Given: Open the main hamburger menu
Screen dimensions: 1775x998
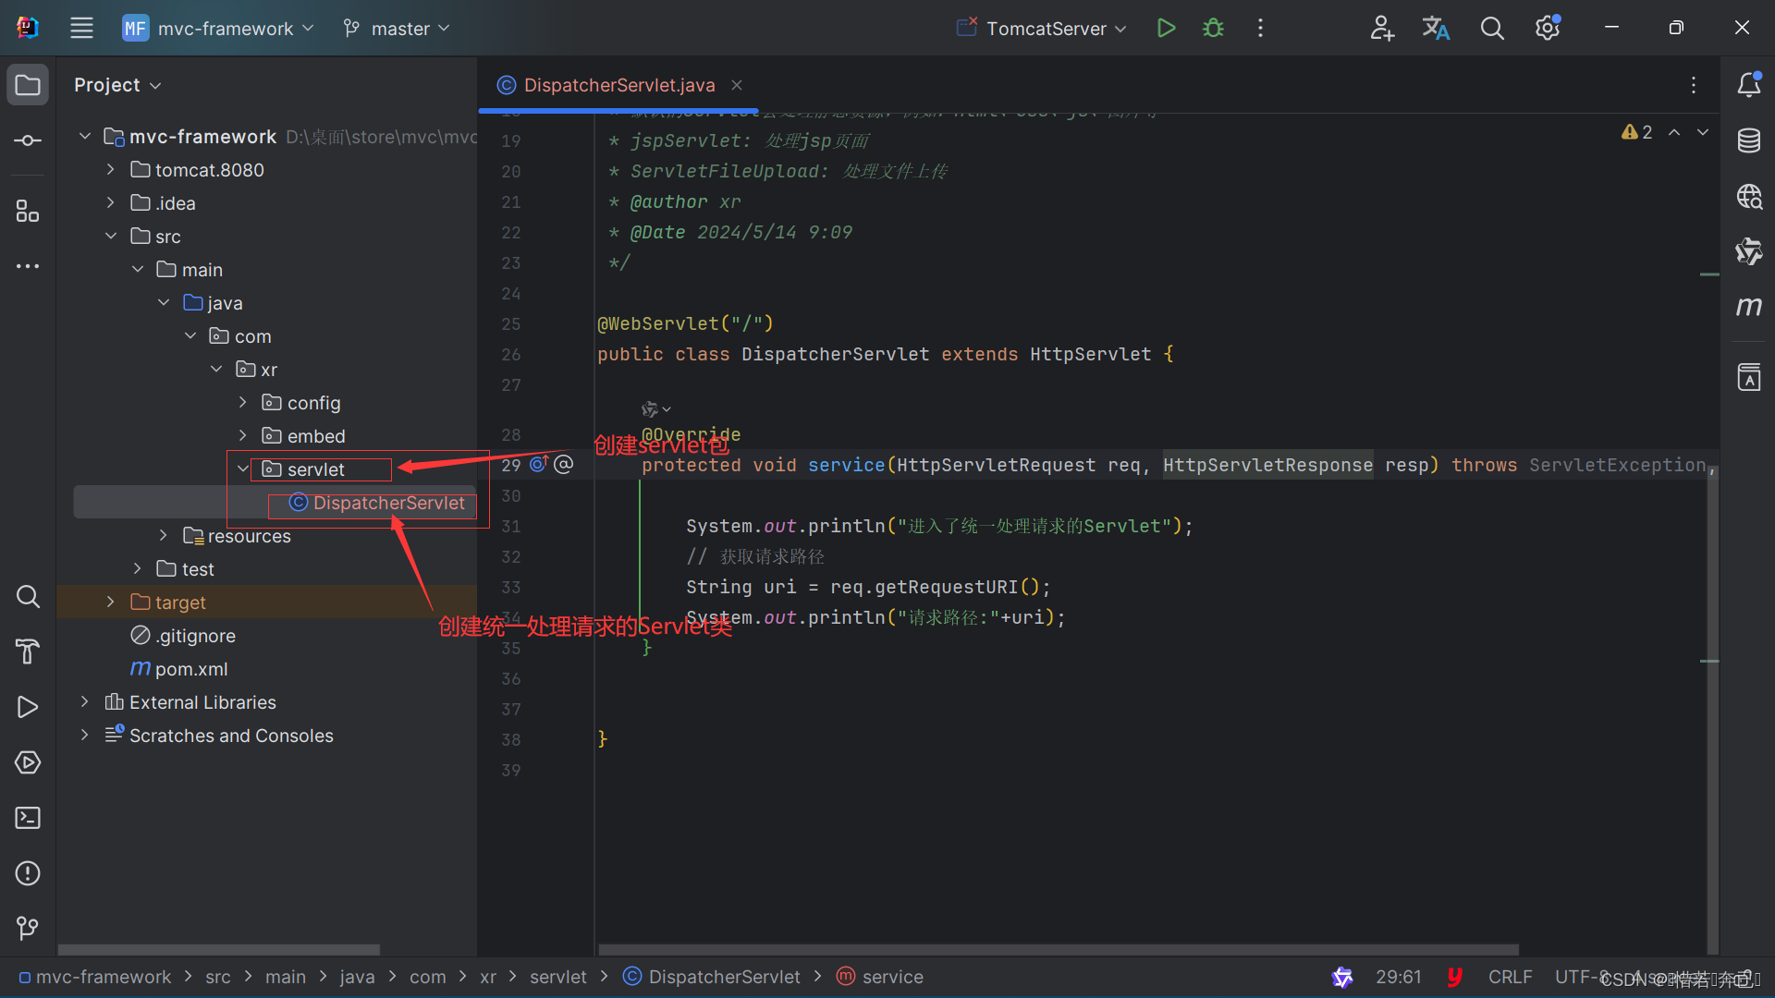Looking at the screenshot, I should point(81,28).
